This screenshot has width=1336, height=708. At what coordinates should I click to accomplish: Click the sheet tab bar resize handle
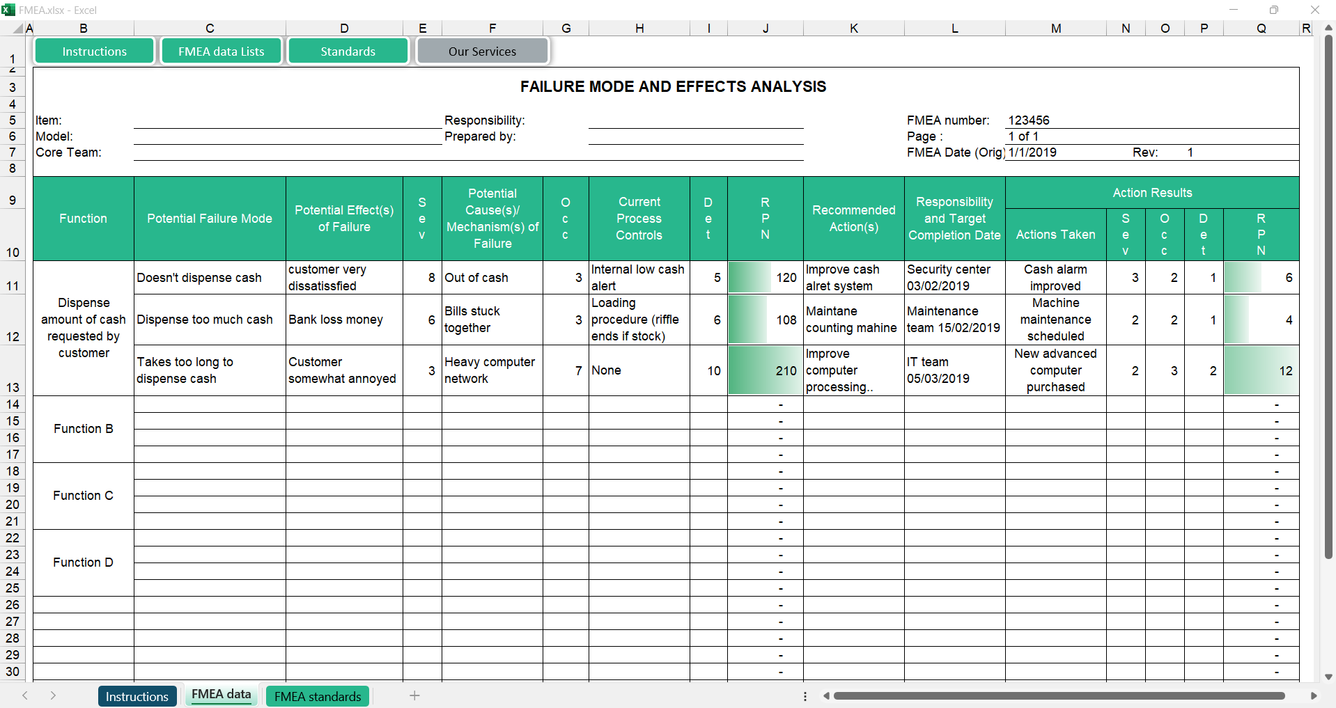click(805, 695)
